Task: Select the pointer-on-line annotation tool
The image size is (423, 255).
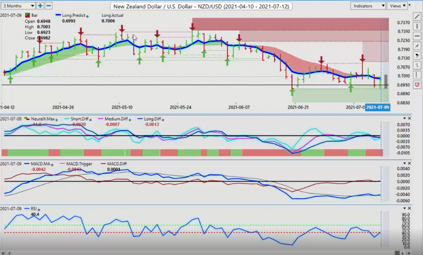Action: (417, 56)
